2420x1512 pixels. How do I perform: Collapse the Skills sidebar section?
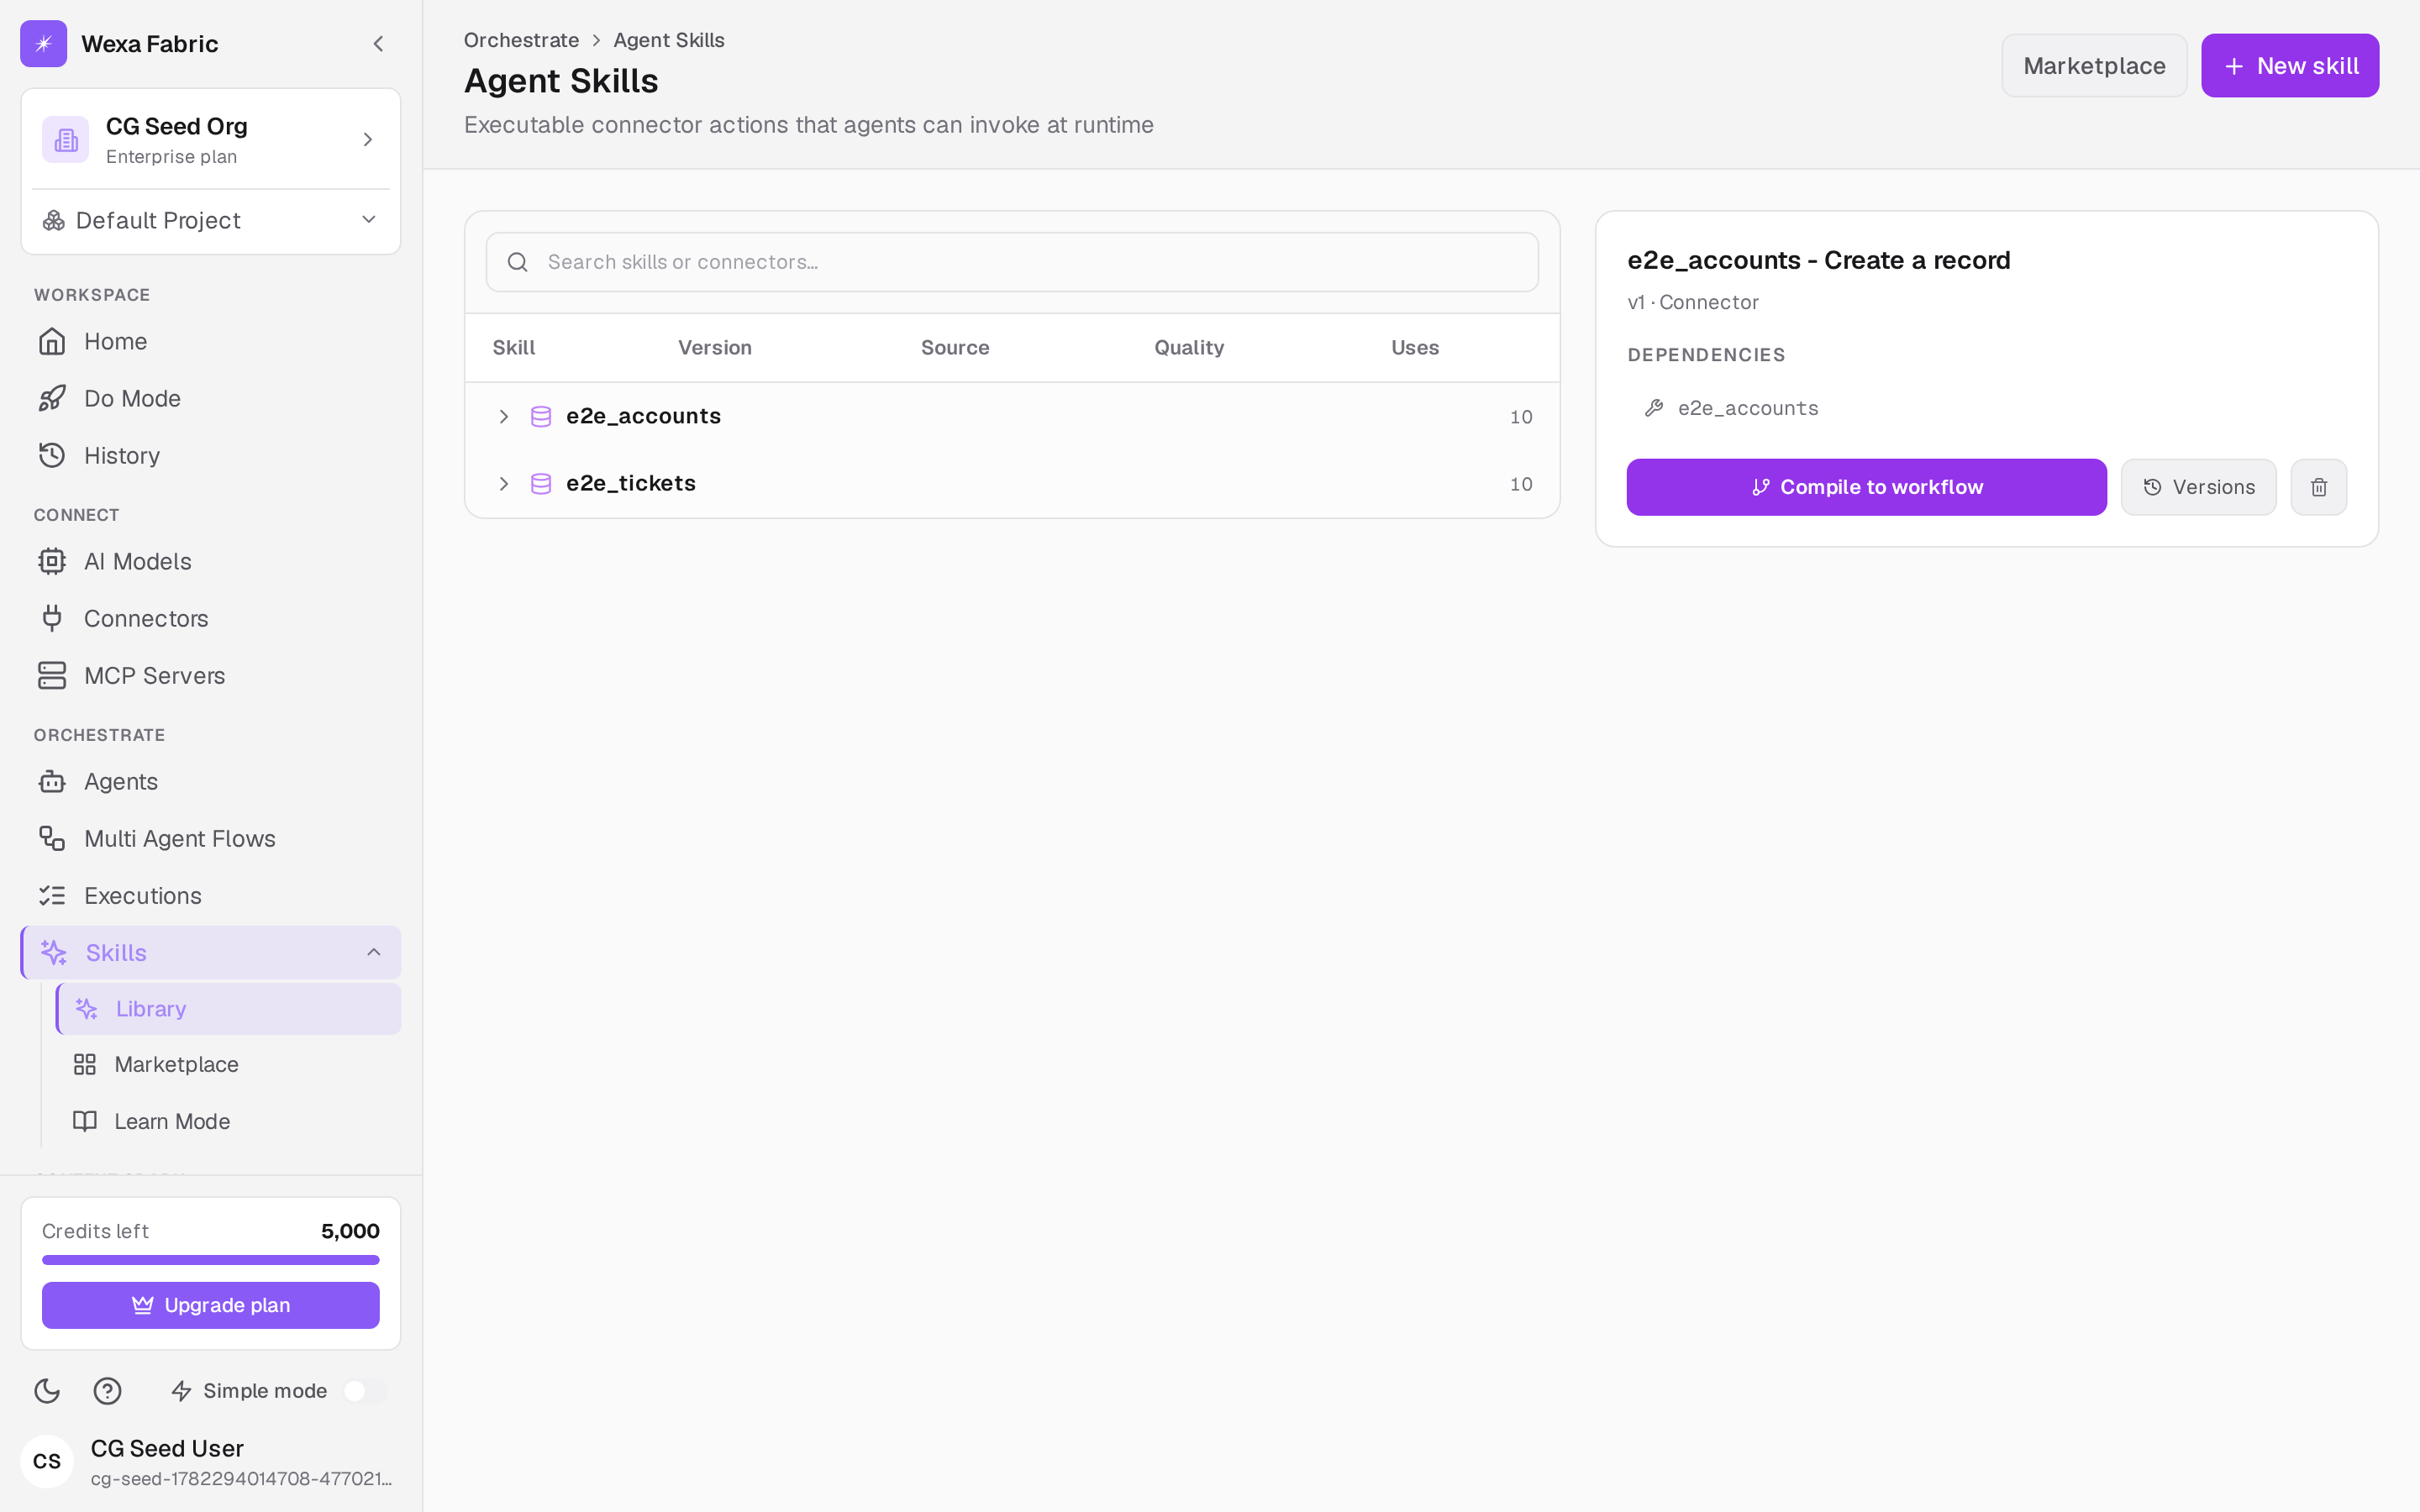tap(374, 952)
